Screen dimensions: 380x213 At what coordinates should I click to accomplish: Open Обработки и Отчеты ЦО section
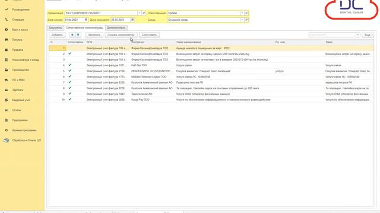[x=26, y=140]
